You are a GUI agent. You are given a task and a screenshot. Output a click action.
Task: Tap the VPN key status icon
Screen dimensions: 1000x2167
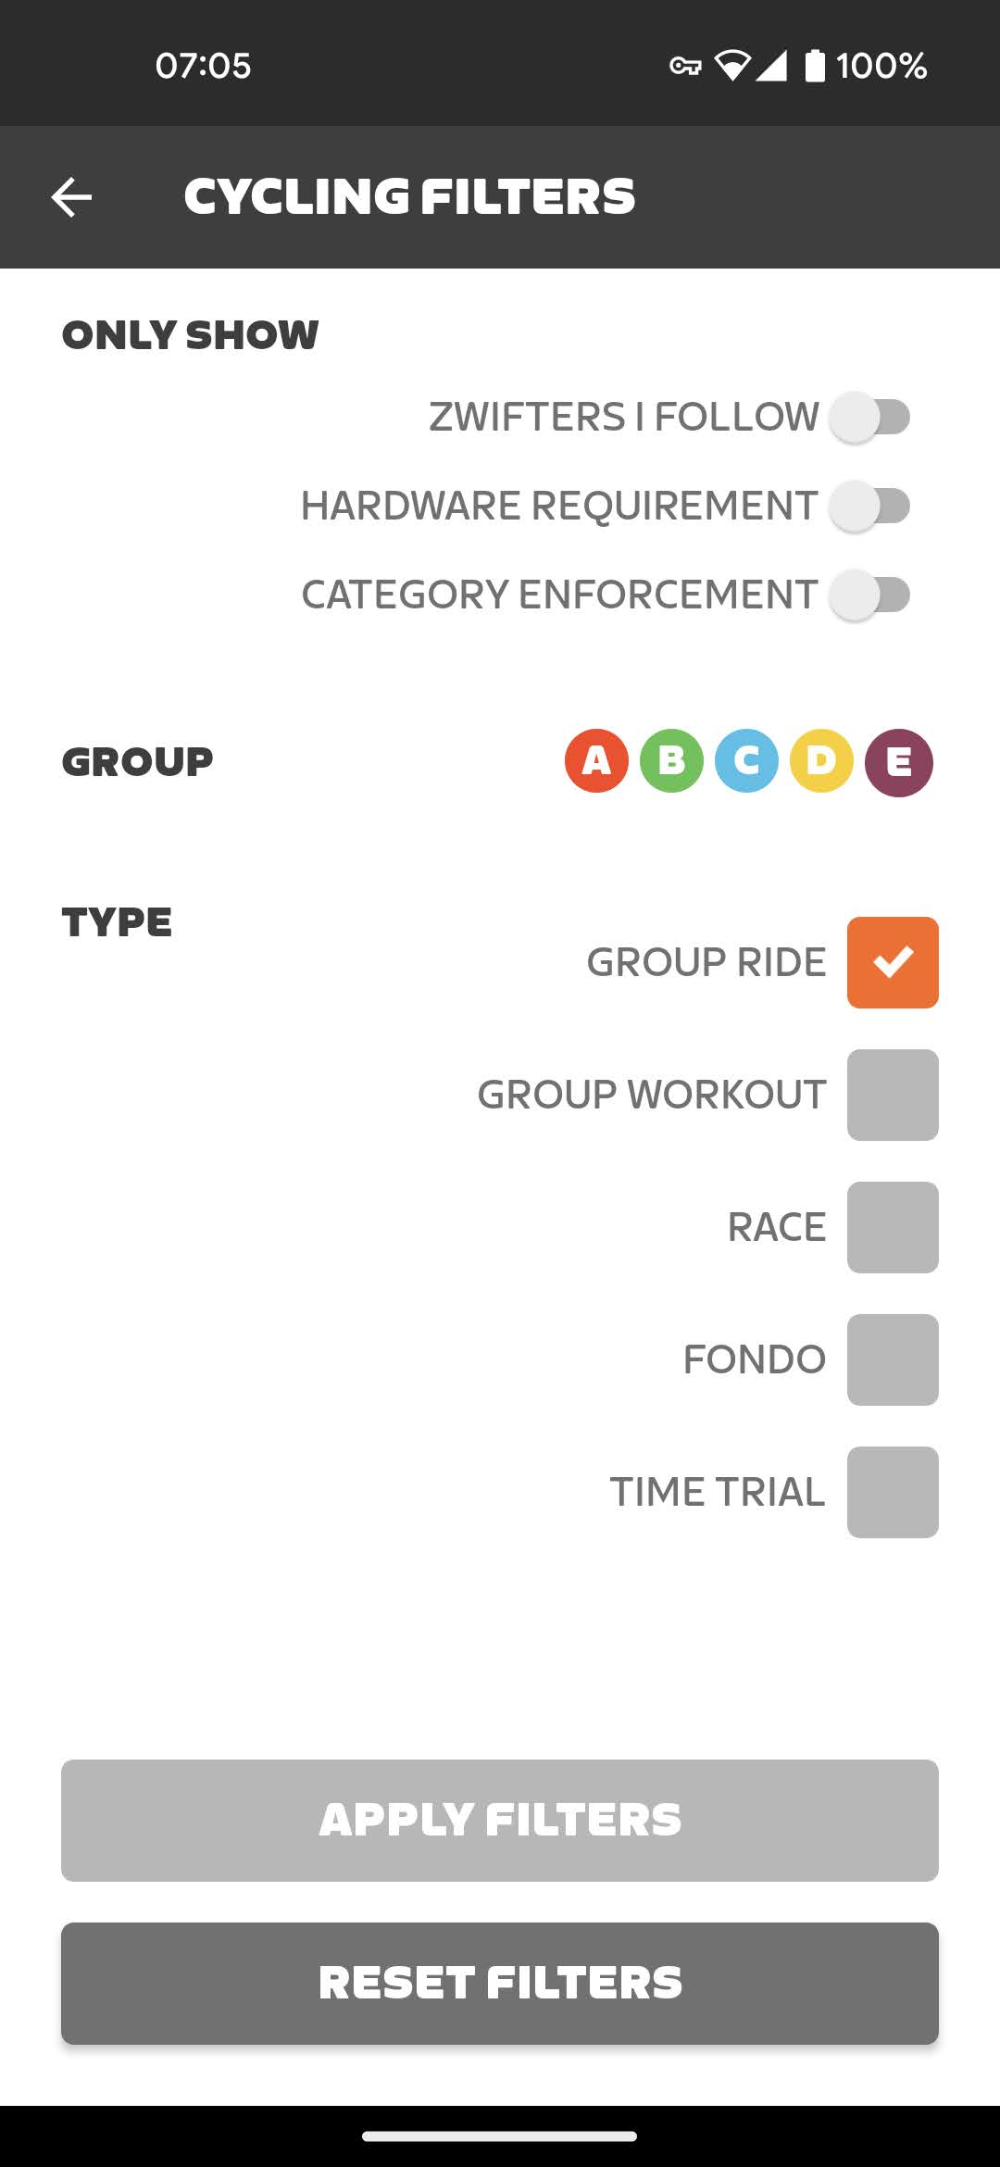coord(685,66)
